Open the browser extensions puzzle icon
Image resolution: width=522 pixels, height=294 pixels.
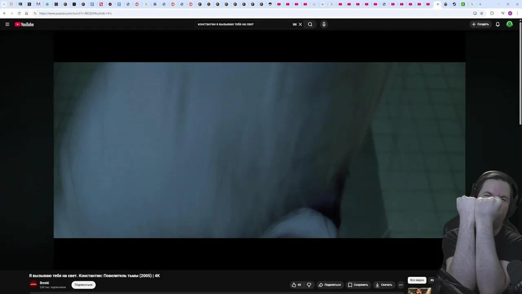[x=492, y=13]
